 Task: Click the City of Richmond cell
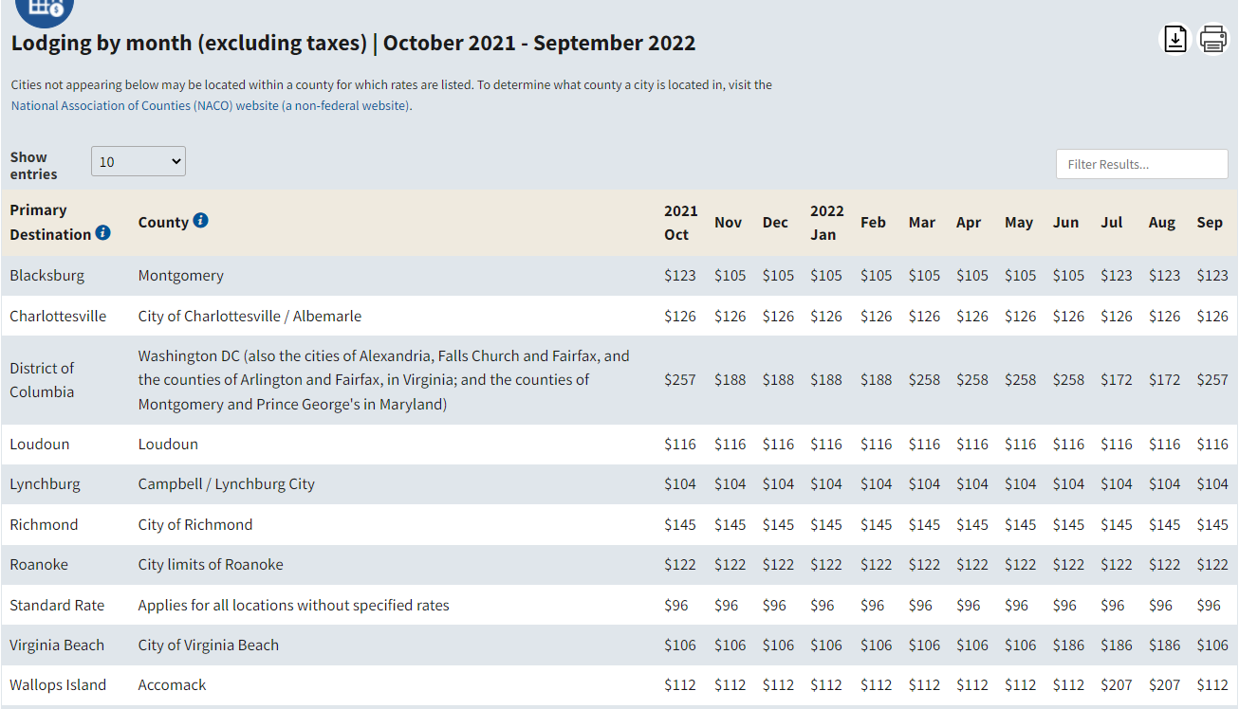(x=195, y=524)
